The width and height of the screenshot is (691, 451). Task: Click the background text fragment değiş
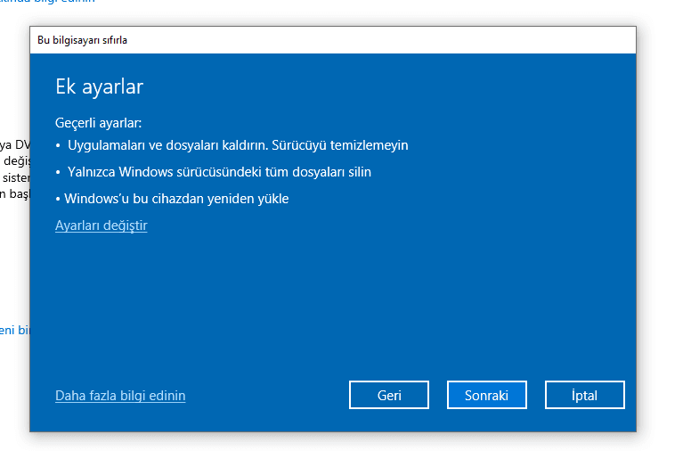point(15,160)
